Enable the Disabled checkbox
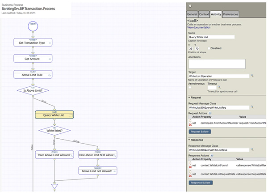The height and width of the screenshot is (196, 268). (207, 48)
